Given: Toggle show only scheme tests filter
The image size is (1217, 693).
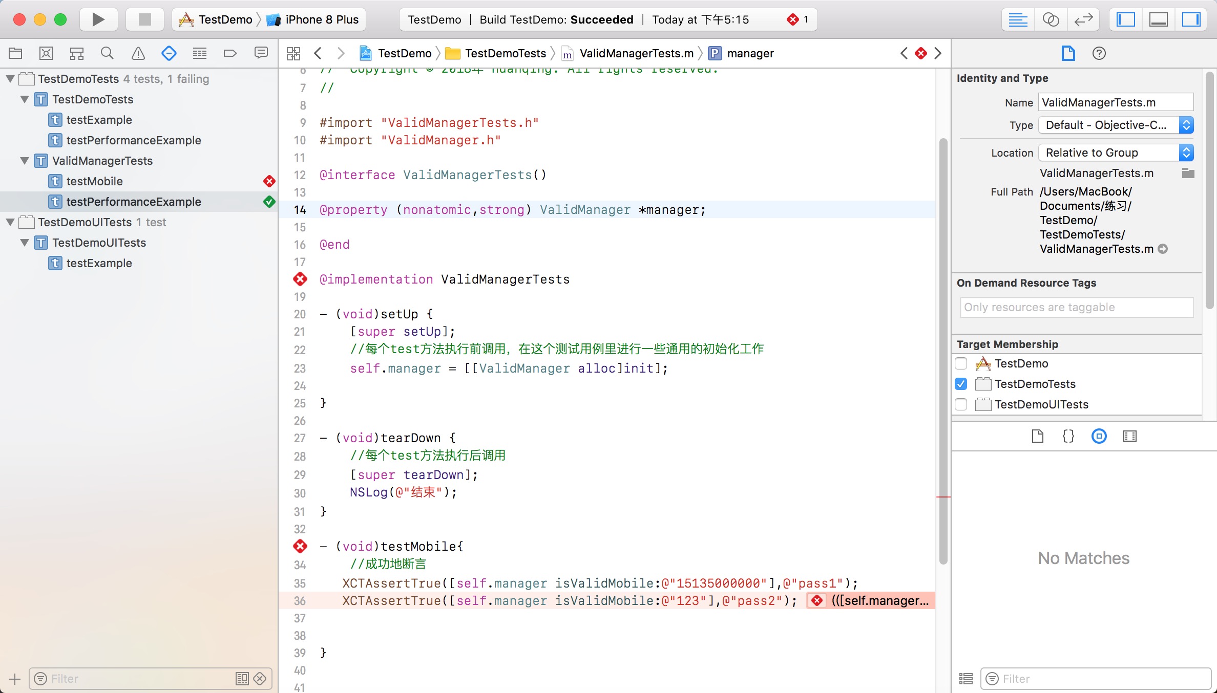Looking at the screenshot, I should tap(242, 679).
